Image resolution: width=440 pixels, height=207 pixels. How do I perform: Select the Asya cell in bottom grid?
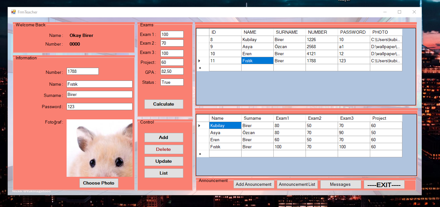click(x=225, y=133)
